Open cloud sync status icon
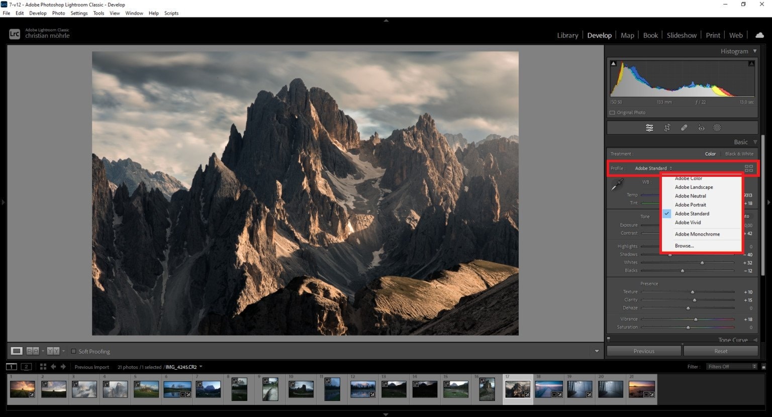This screenshot has height=417, width=772. click(759, 35)
